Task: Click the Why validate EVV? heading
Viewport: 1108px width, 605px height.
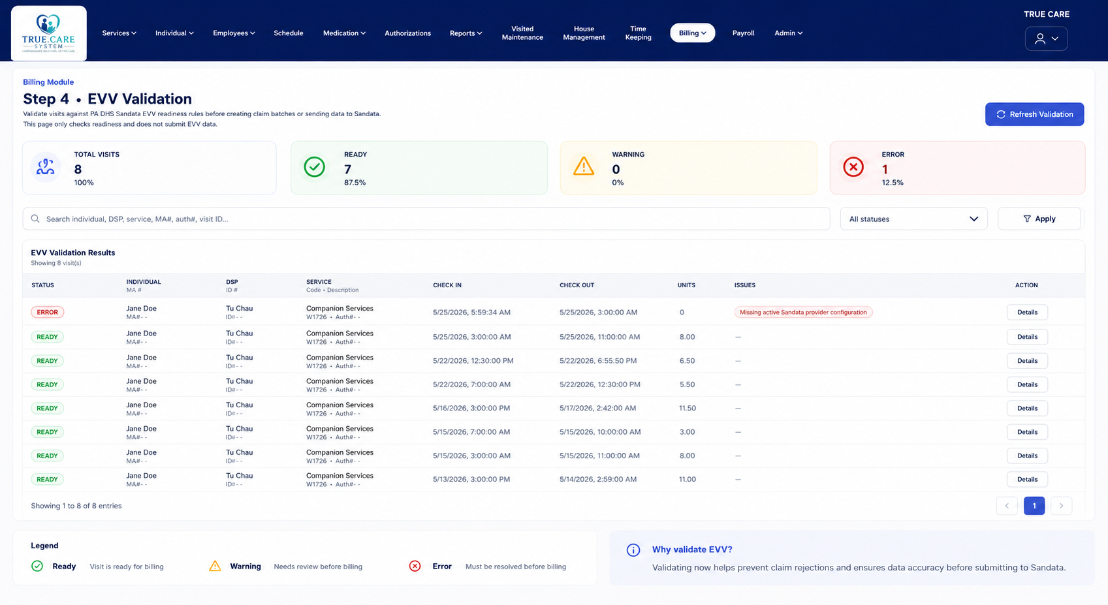Action: pyautogui.click(x=692, y=550)
